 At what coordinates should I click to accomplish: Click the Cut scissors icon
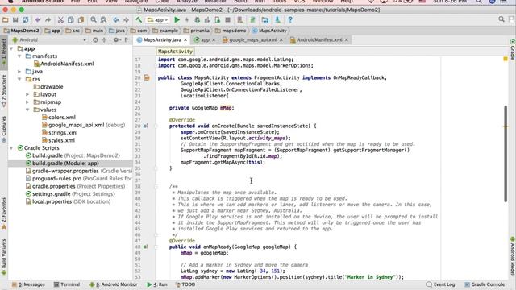click(x=60, y=20)
